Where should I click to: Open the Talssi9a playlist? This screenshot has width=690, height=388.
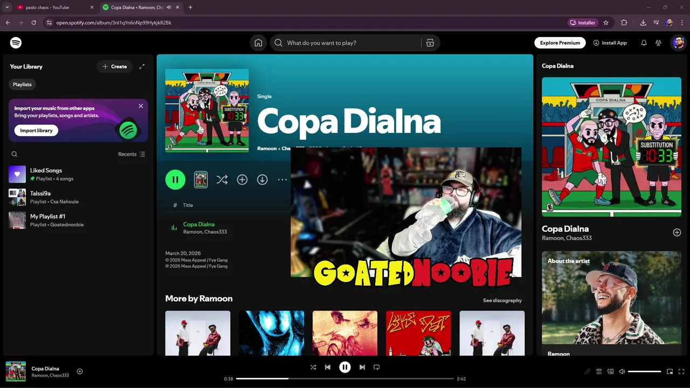click(x=78, y=197)
